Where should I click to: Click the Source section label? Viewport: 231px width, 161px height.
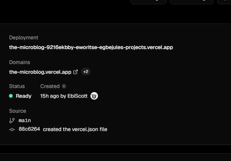[x=18, y=111]
